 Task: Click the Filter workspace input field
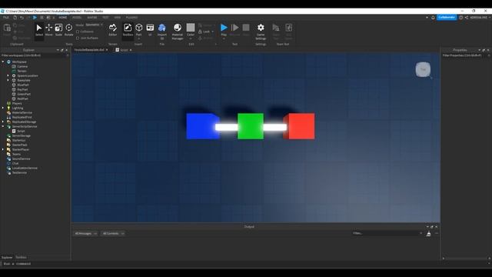(x=35, y=55)
